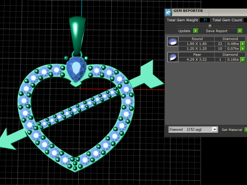Click the 0.07tw weight cell
The height and width of the screenshot is (185, 247).
point(233,49)
